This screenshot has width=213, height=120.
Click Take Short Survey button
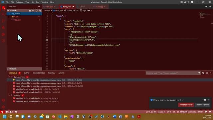point(186,105)
